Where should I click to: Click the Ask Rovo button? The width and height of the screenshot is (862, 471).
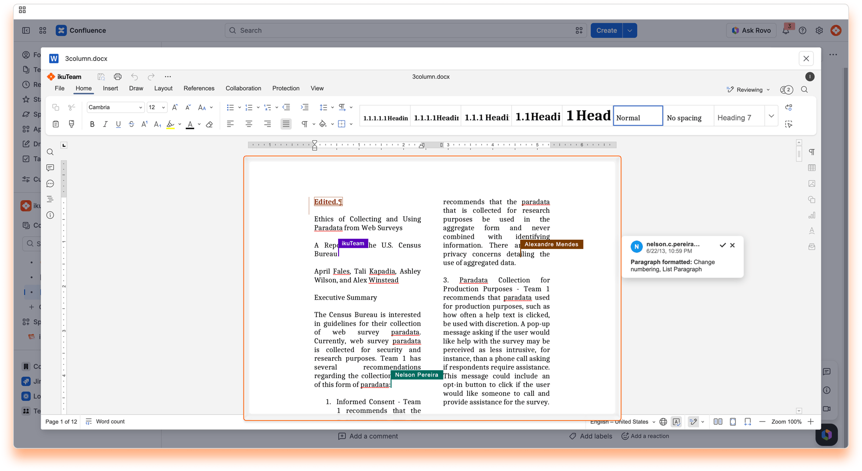(x=751, y=30)
